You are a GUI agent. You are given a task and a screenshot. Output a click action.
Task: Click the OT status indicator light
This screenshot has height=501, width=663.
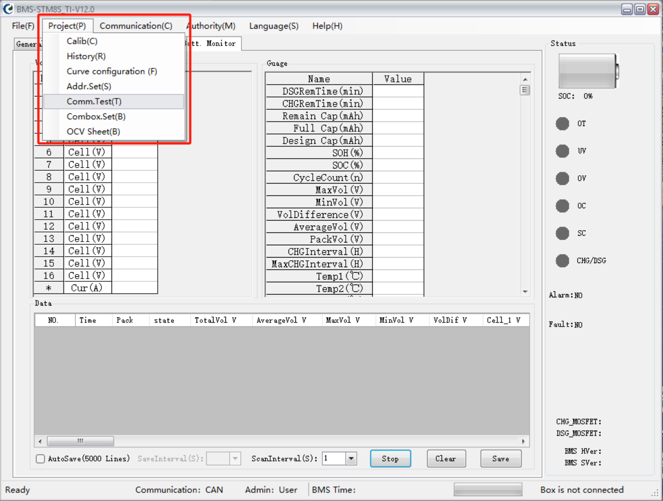[562, 124]
